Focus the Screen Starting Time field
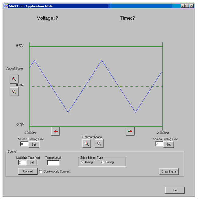198x199 pixels. click(24, 144)
